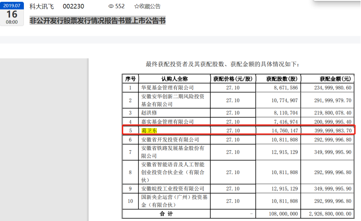This screenshot has width=361, height=221.
Task: Click the eye view-count icon
Action: 111,7
